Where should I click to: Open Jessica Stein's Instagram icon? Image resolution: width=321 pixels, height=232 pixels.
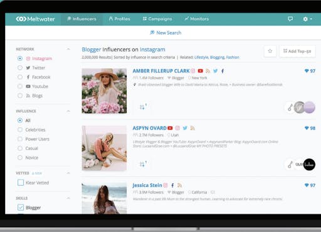tap(166, 185)
